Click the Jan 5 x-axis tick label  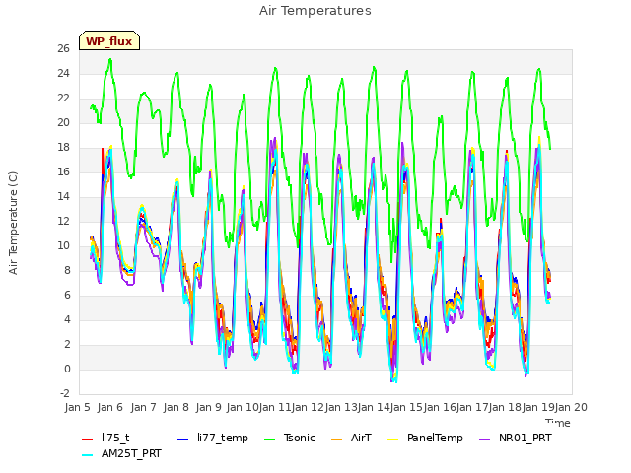pos(77,407)
